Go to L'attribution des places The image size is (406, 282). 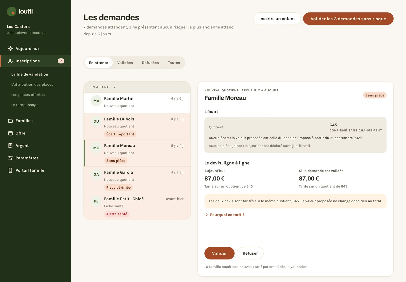point(32,84)
